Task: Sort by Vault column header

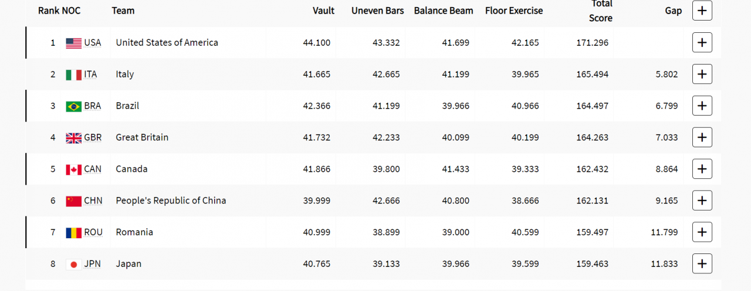Action: click(x=323, y=11)
